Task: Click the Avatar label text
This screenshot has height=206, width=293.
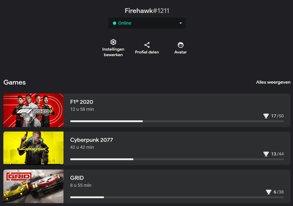Action: click(181, 52)
